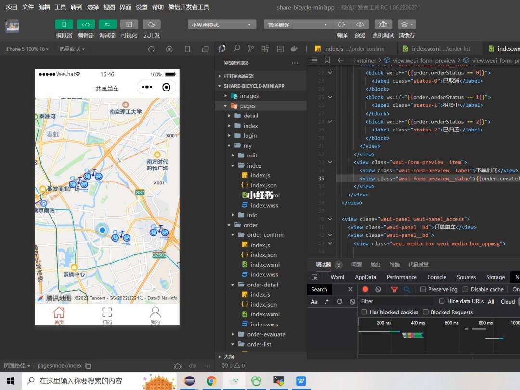
Task: Toggle the simulator (模拟器) panel button
Action: point(64,25)
